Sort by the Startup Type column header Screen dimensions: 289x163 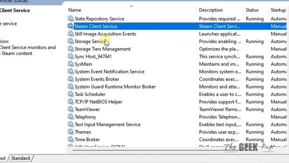pyautogui.click(x=278, y=10)
